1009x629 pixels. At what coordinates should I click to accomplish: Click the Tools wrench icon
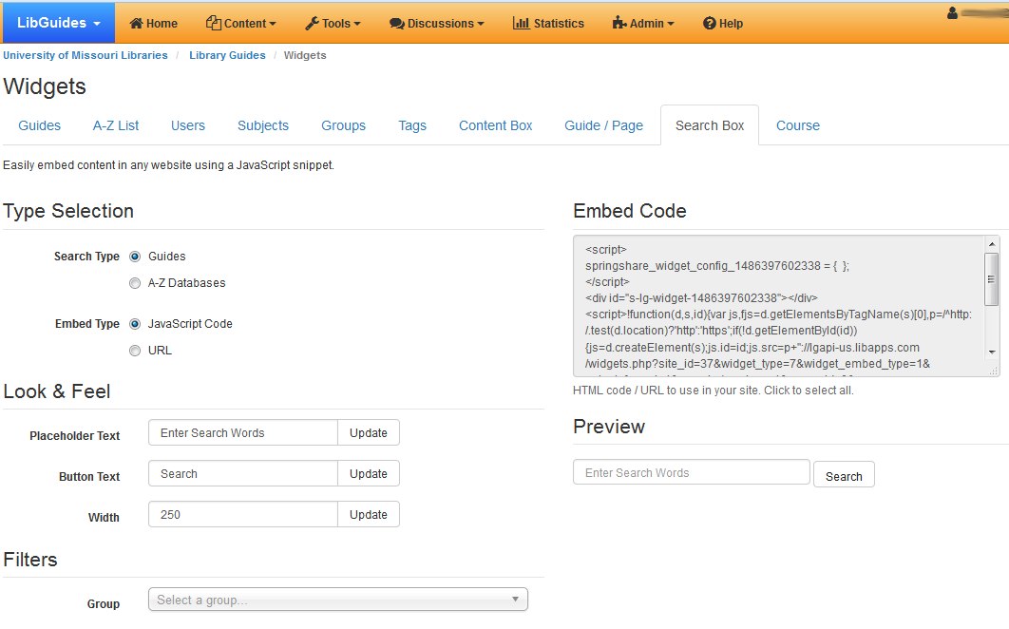point(312,23)
